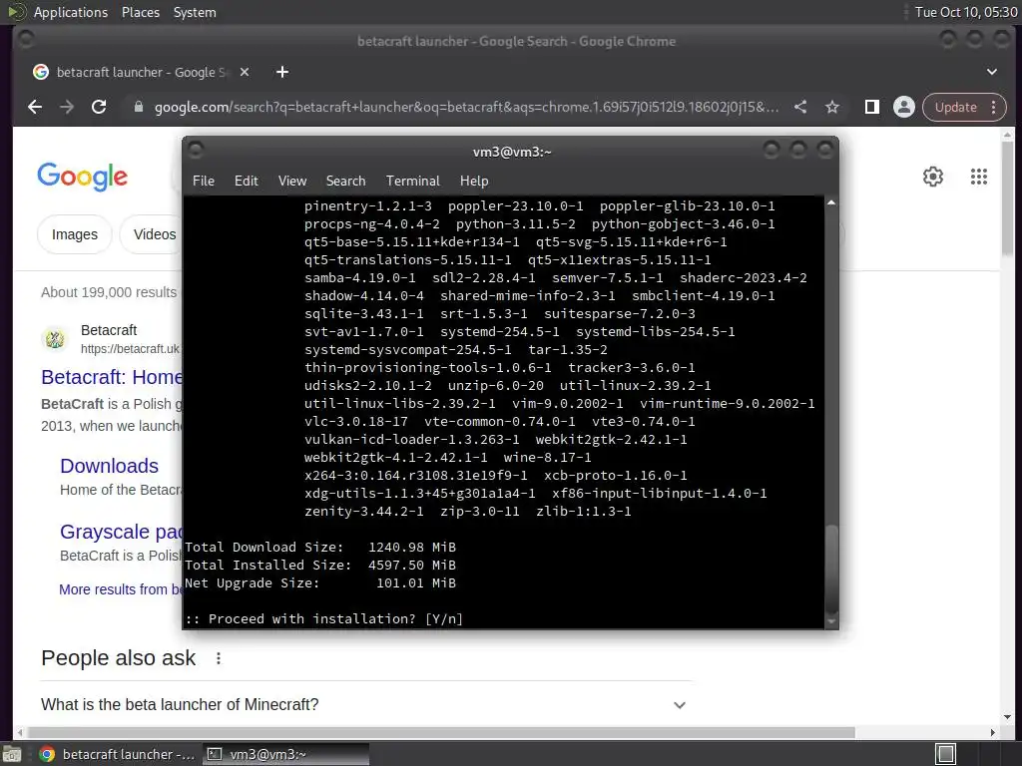This screenshot has height=766, width=1022.
Task: Go back in Chrome with the back arrow
Action: [x=35, y=107]
